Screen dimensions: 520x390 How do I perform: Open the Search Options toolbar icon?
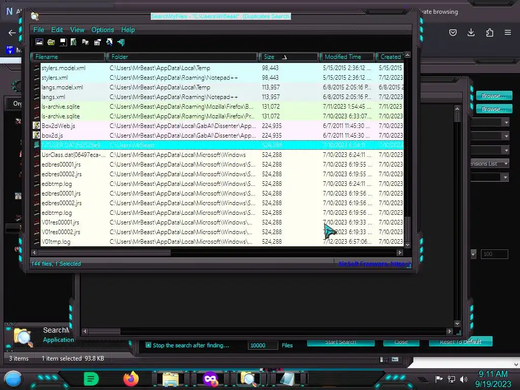[x=39, y=42]
